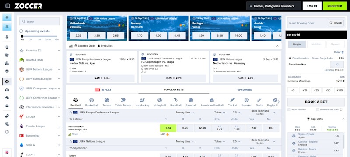350x157 pixels.
Task: Set the upcoming events slider to TODAY
Action: 48,39
